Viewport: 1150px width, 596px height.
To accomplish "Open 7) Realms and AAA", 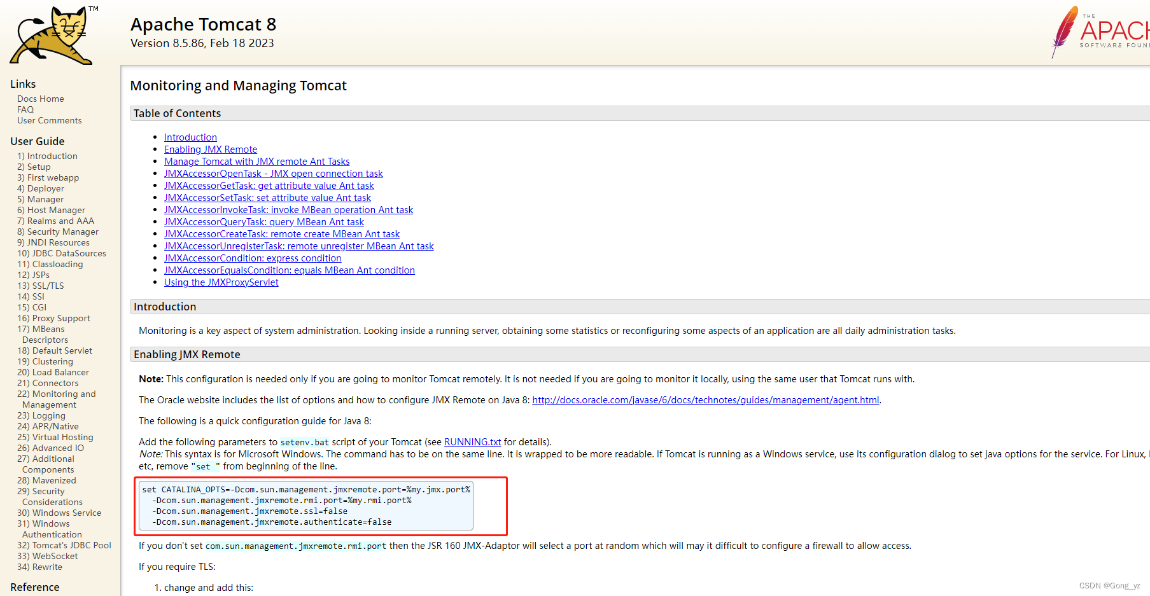I will pyautogui.click(x=55, y=221).
